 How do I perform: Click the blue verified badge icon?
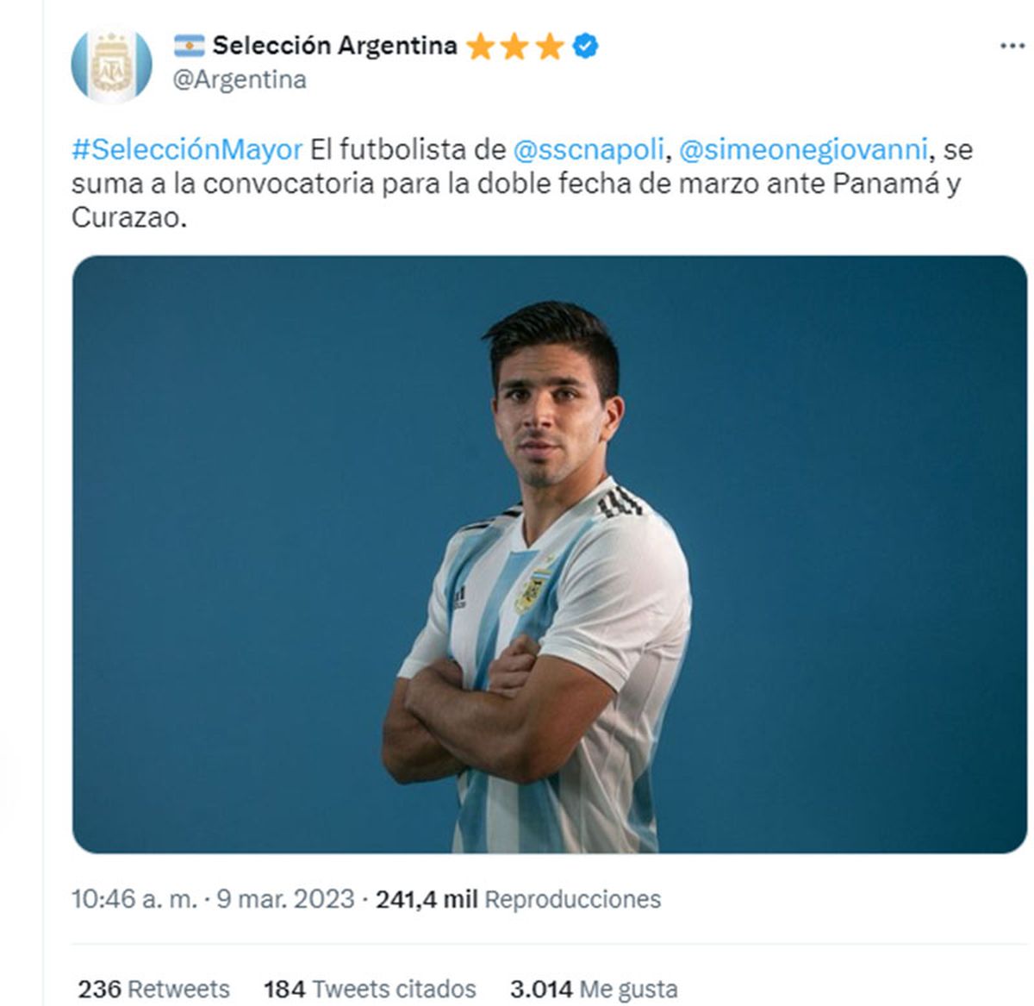pos(586,46)
